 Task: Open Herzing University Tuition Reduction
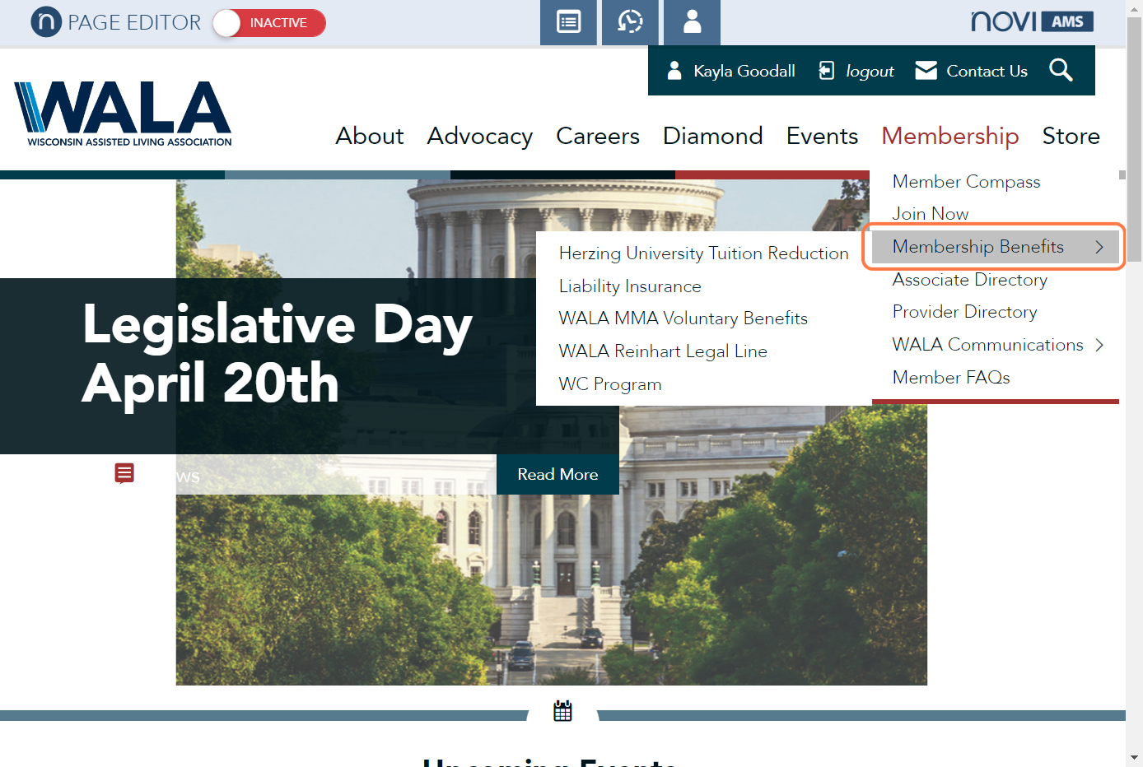coord(703,253)
